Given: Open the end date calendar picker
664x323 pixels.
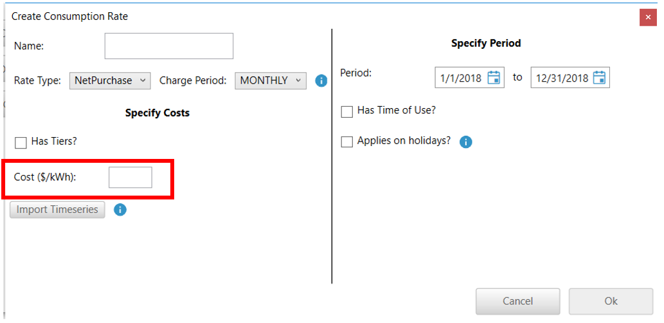Looking at the screenshot, I should pyautogui.click(x=599, y=78).
